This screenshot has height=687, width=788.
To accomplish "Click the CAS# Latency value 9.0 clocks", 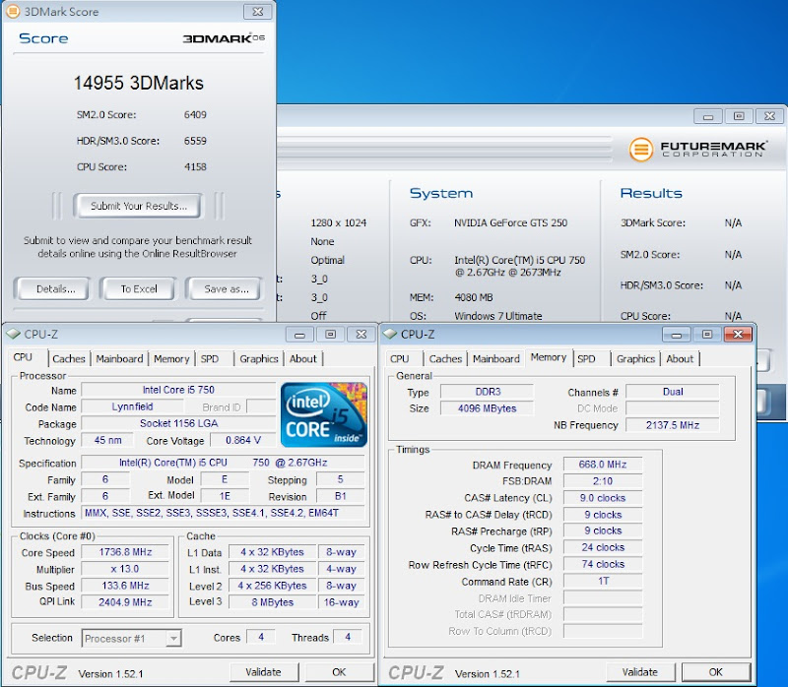I will (x=603, y=498).
